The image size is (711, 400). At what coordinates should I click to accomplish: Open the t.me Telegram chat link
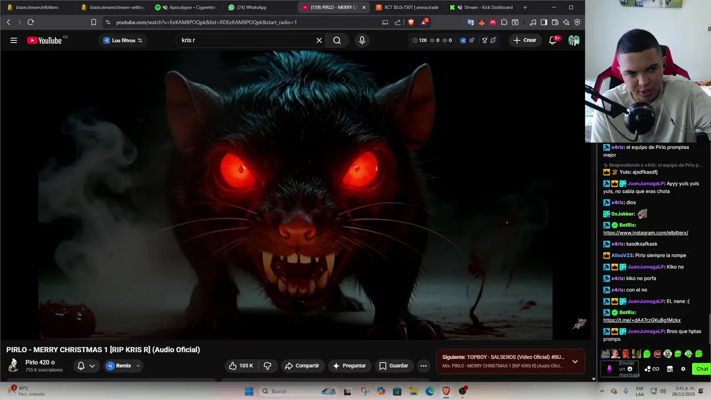click(x=642, y=320)
